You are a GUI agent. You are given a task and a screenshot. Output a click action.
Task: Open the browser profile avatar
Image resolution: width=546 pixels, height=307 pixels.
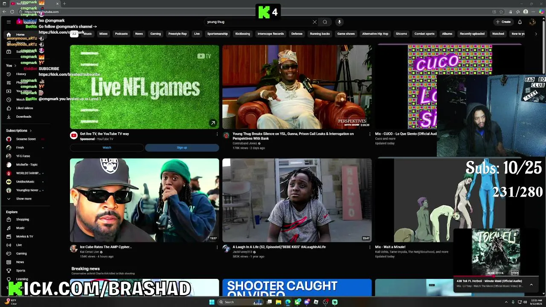click(x=526, y=12)
